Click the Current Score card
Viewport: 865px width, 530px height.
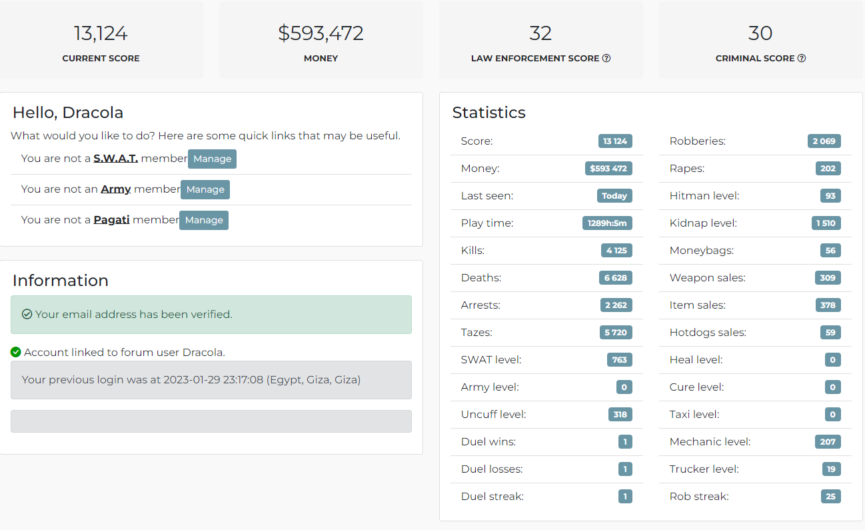[x=101, y=40]
